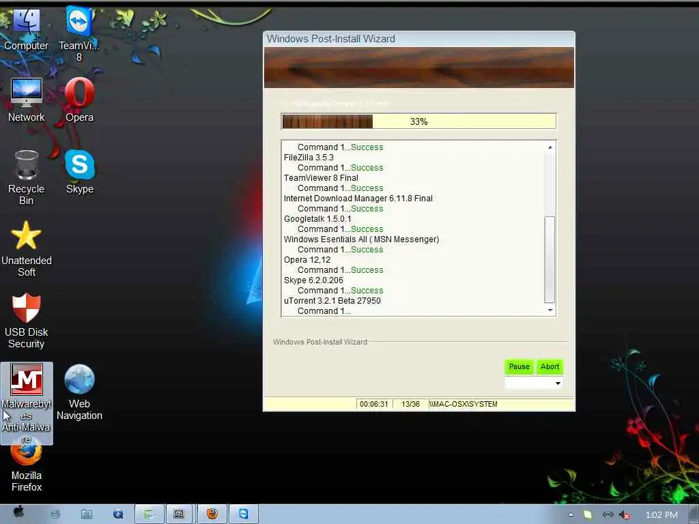Pause the post-install wizard

[x=519, y=366]
